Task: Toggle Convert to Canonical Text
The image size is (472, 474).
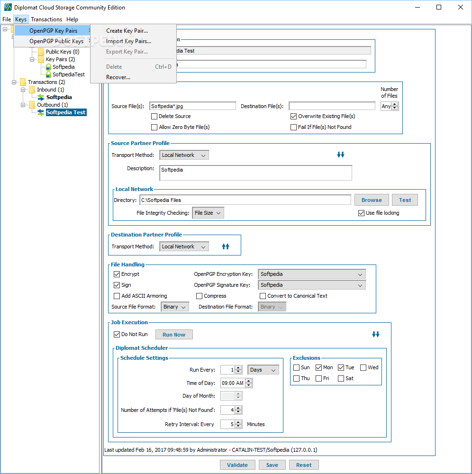Action: pos(263,296)
